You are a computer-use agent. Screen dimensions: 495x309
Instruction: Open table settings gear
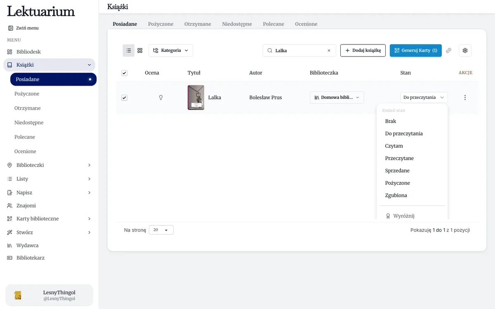click(x=465, y=51)
